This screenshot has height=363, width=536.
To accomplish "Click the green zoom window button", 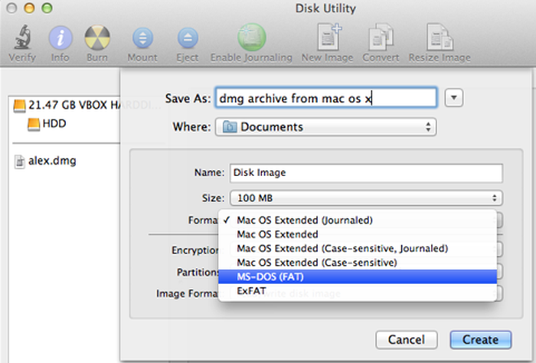I will [47, 8].
